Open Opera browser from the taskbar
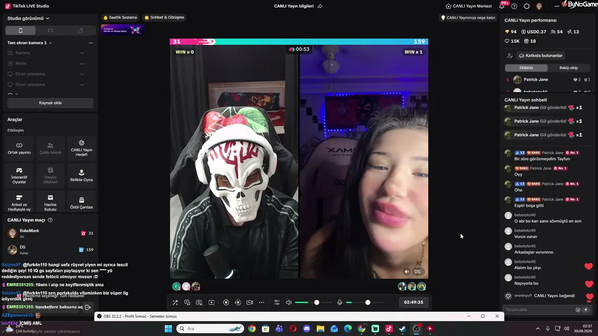The width and height of the screenshot is (598, 336). 293,329
